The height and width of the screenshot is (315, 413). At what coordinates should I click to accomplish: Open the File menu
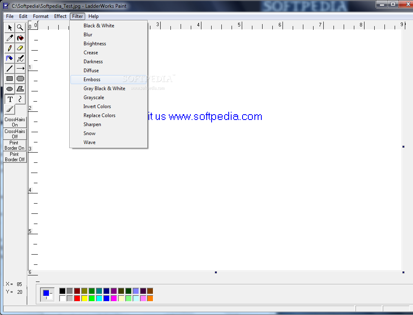click(10, 16)
